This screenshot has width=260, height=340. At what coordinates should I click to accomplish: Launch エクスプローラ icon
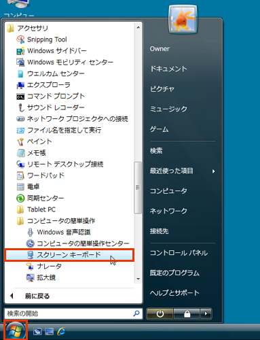click(20, 85)
